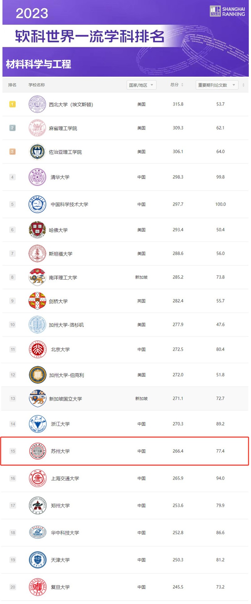The height and width of the screenshot is (604, 251).
Task: Open the 国家/地区 filter dropdown
Action: pos(141,85)
